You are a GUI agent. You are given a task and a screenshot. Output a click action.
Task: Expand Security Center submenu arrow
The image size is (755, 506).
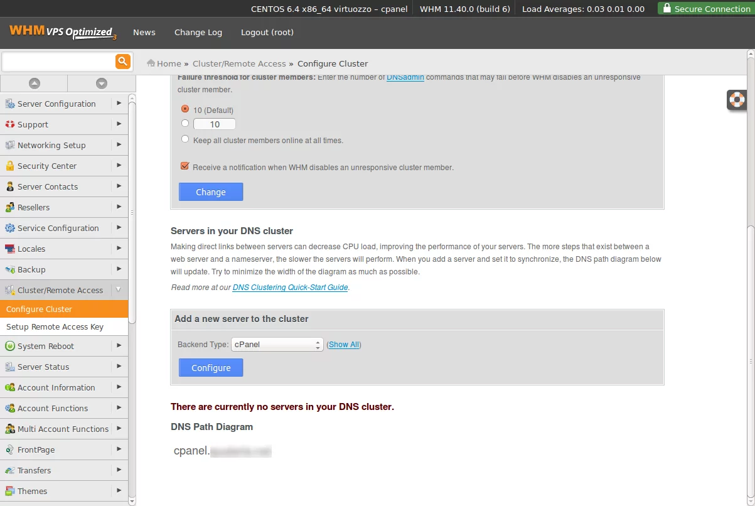tap(119, 165)
